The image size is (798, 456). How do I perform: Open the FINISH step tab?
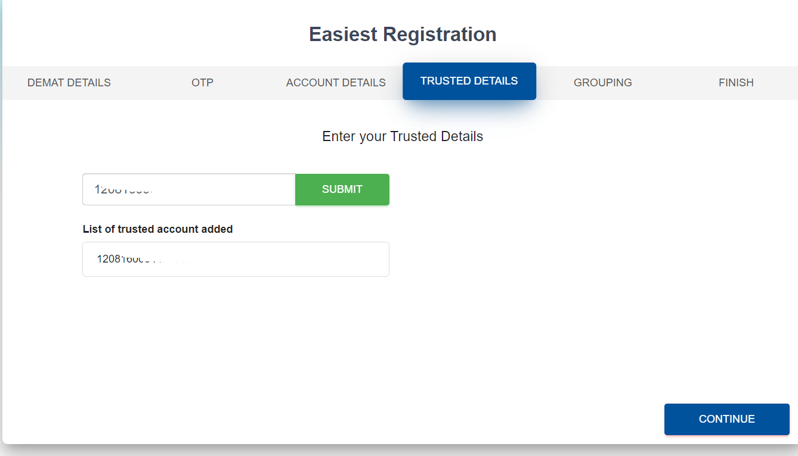coord(736,83)
